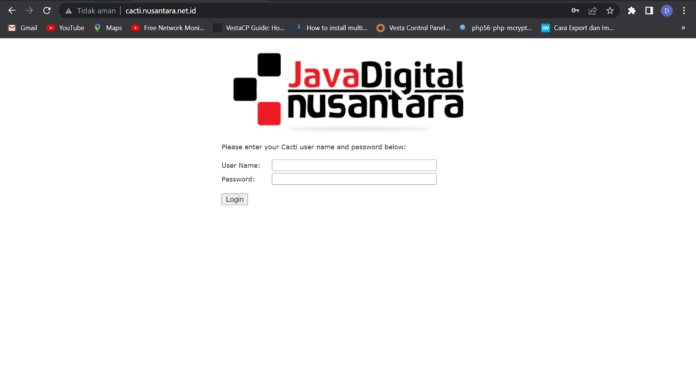Open the How to install multi... bookmark
Screen dimensions: 696x374
tap(331, 28)
